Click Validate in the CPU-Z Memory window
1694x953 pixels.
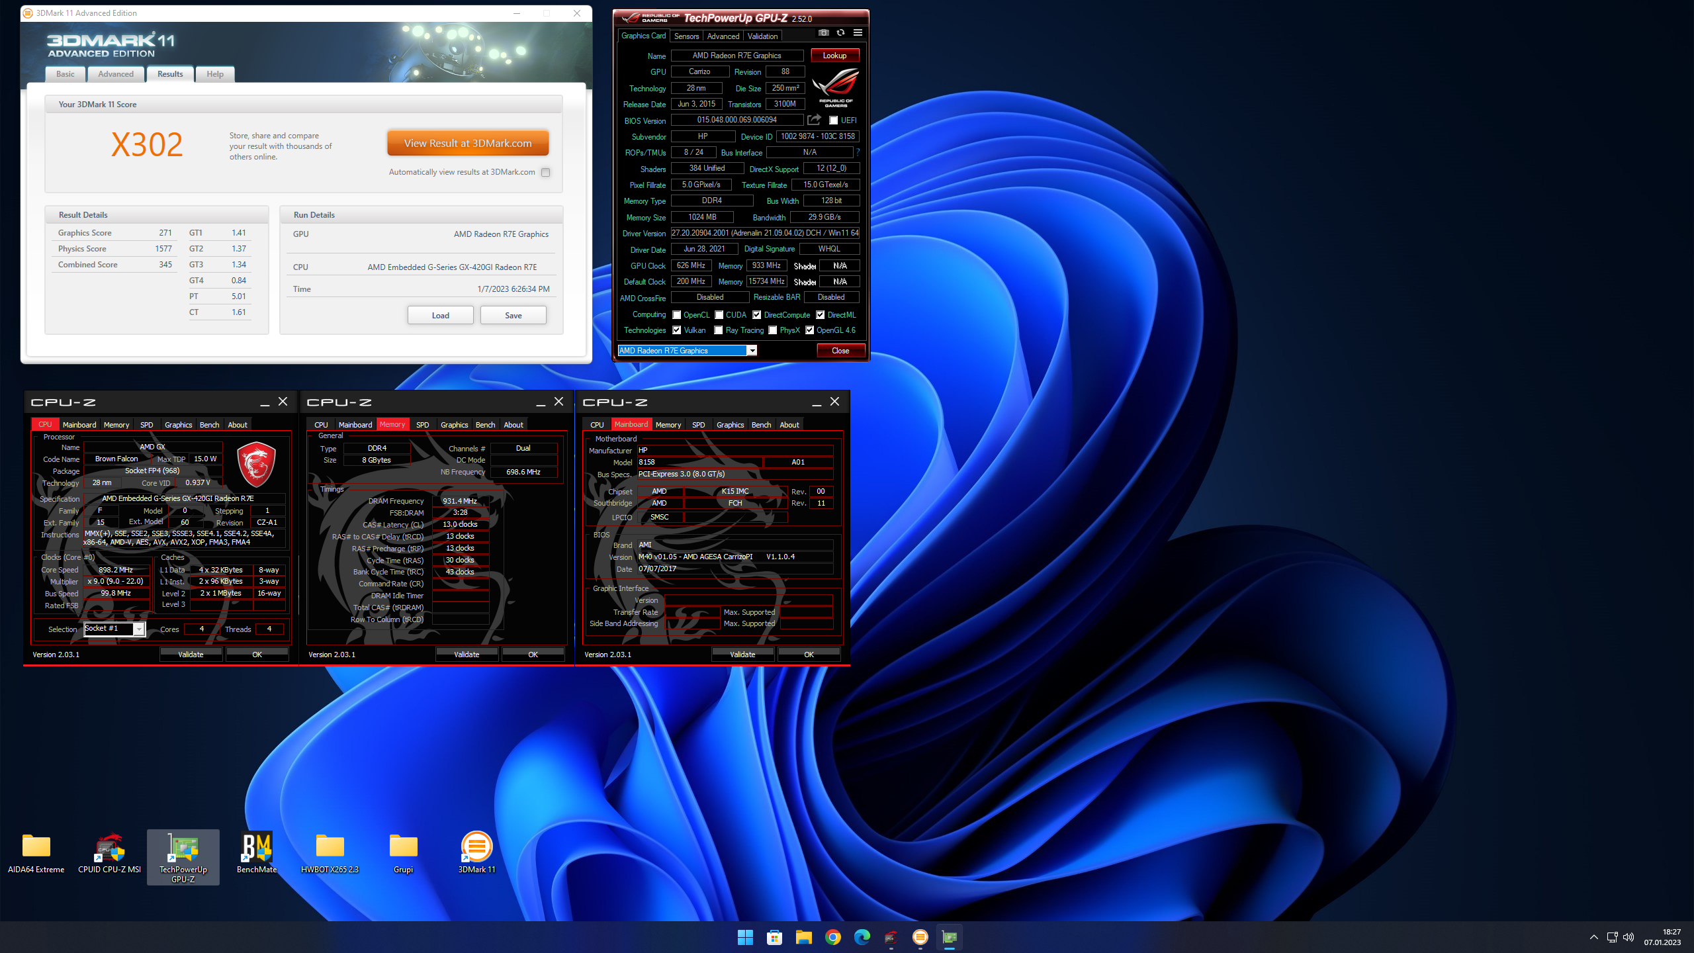click(467, 655)
